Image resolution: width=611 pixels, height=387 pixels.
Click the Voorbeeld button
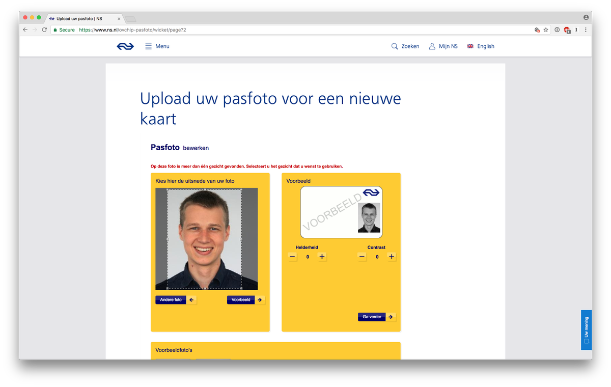[x=241, y=300]
